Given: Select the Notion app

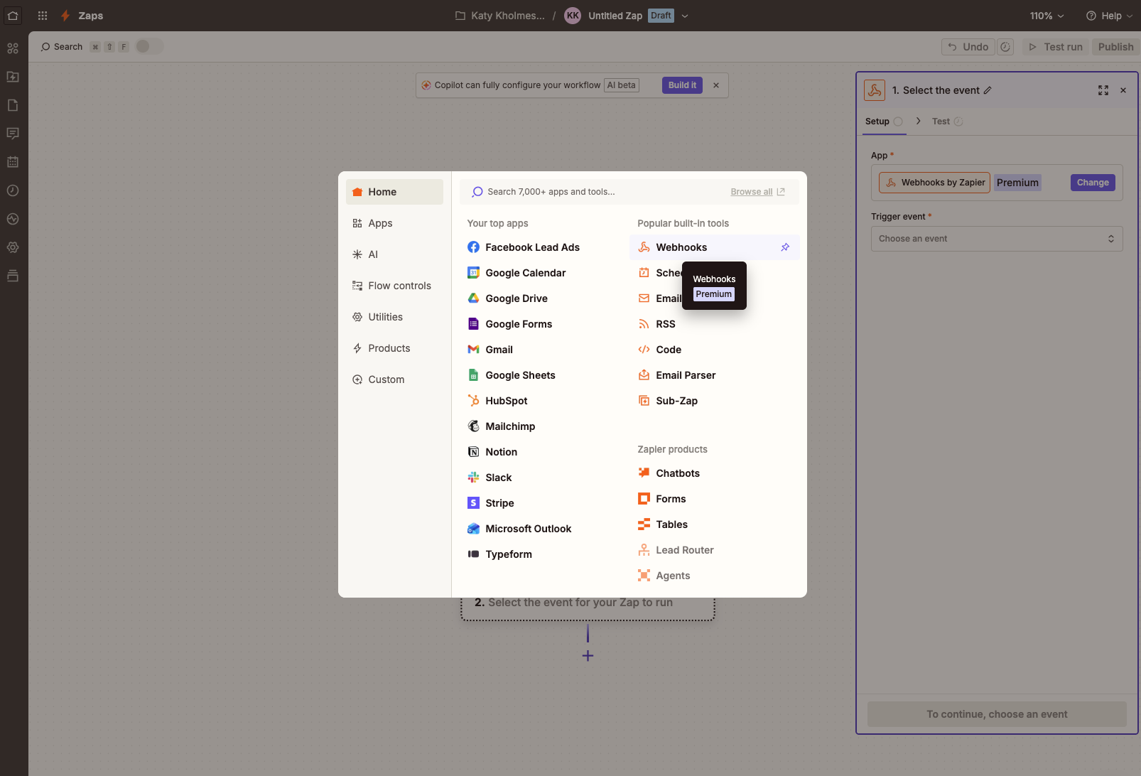Looking at the screenshot, I should 544,452.
